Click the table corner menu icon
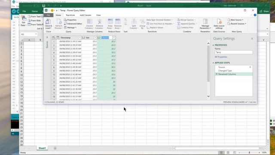 click(x=53, y=38)
